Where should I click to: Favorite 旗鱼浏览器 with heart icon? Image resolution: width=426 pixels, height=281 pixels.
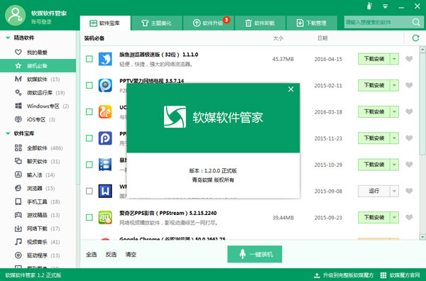point(409,59)
